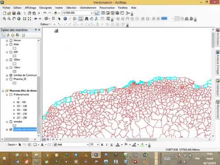Image resolution: width=220 pixels, height=165 pixels.
Task: Open the Fichier menu
Action: 6,8
